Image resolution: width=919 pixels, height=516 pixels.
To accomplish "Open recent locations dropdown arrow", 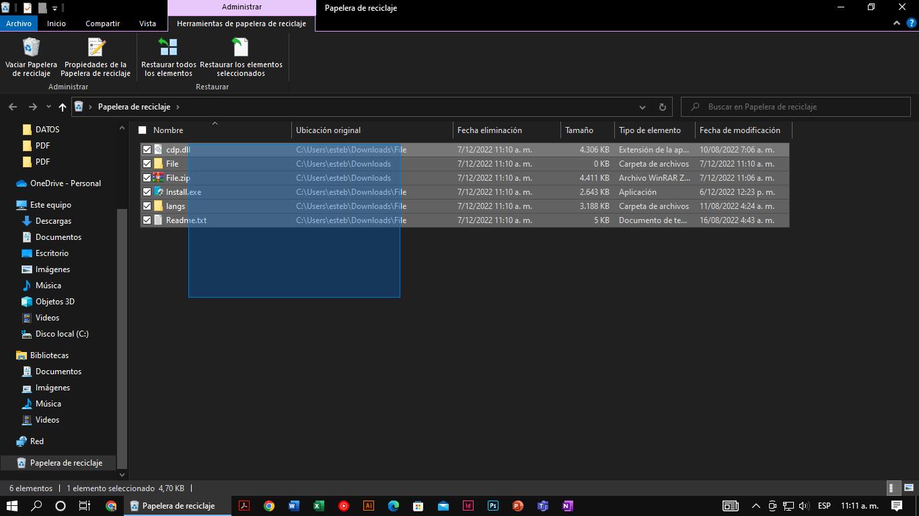I will 48,107.
